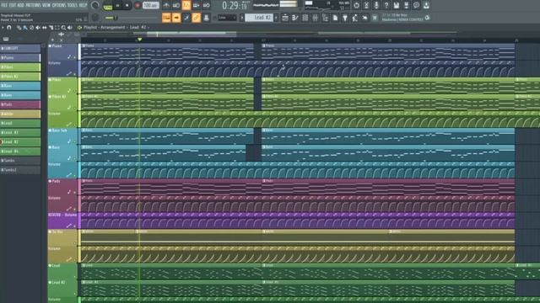Click the stop transport button

(127, 6)
